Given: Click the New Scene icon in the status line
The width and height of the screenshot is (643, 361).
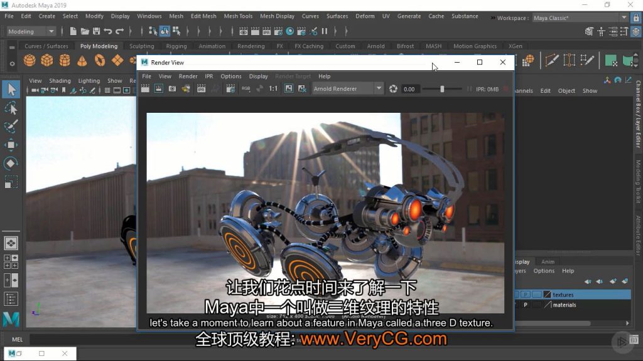Looking at the screenshot, I should coord(73,31).
